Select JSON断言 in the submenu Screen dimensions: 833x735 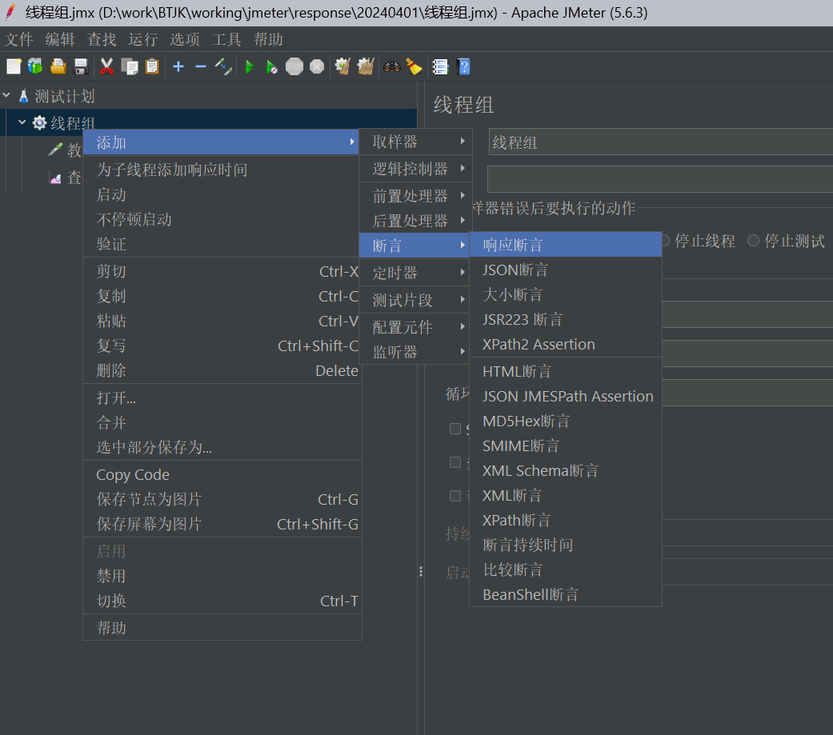pos(515,270)
